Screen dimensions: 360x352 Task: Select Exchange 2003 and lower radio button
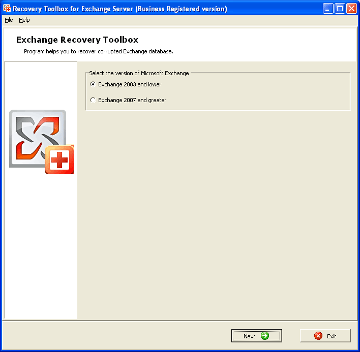[93, 84]
